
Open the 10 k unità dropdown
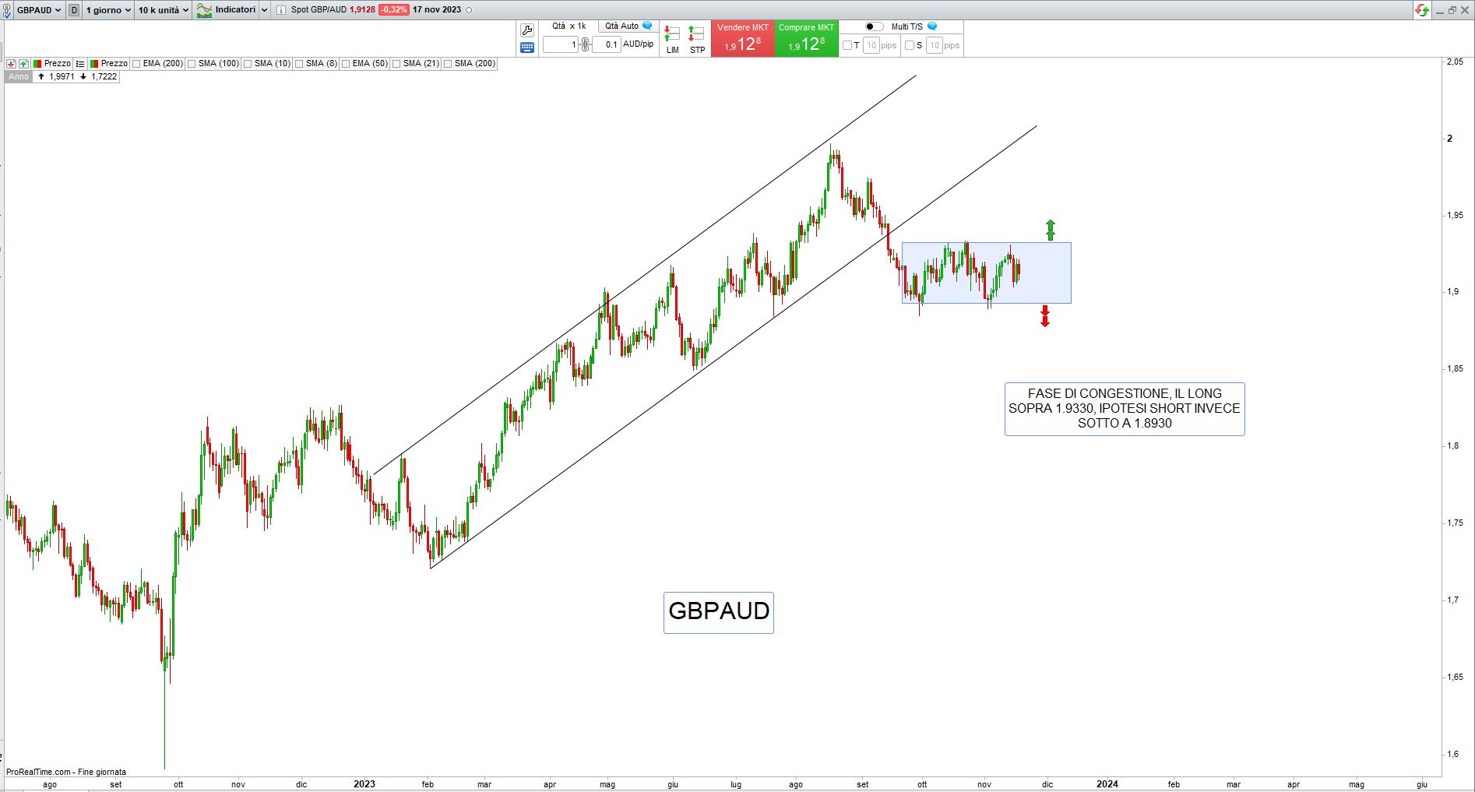click(164, 10)
